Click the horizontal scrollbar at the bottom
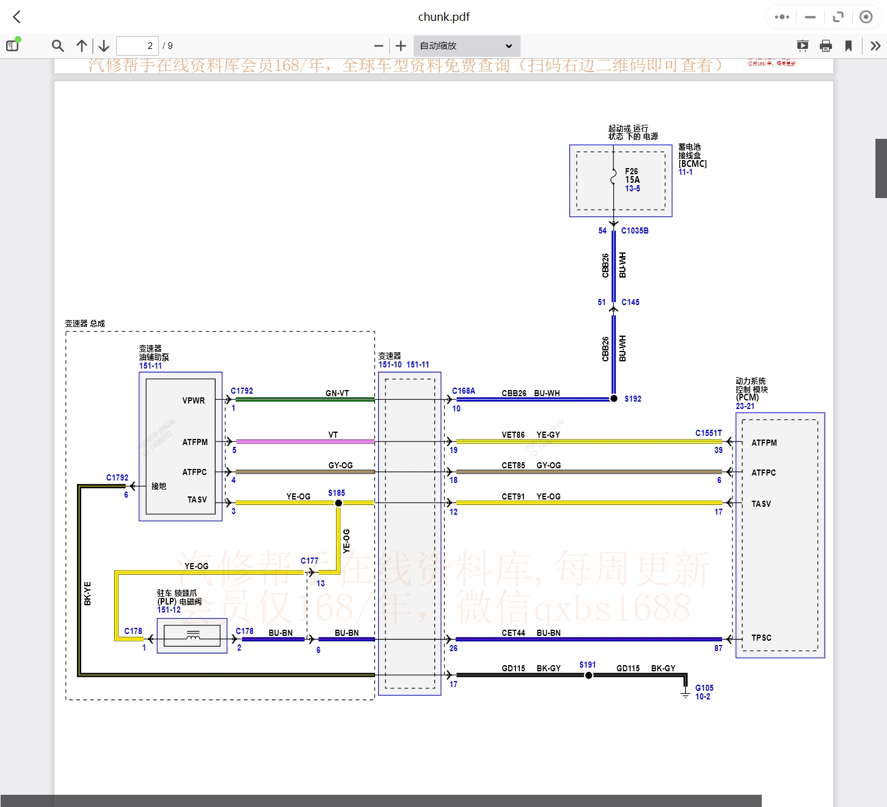 381,801
